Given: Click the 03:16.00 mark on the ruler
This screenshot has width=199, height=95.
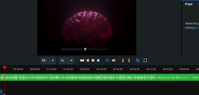Looking at the screenshot, I should click(118, 69).
